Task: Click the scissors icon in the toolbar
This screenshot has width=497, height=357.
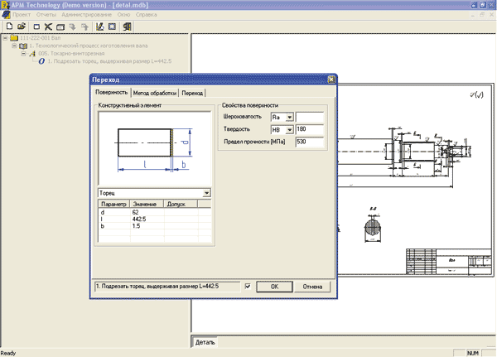Action: (x=49, y=27)
